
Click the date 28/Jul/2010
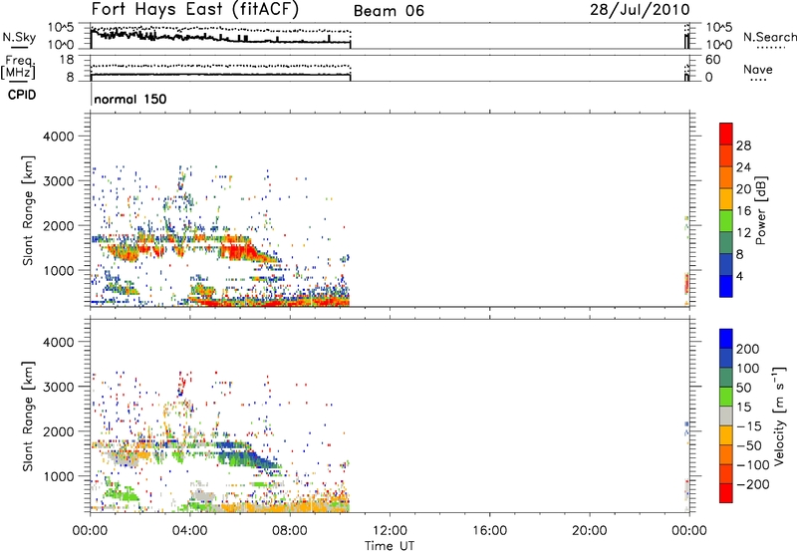pos(640,10)
